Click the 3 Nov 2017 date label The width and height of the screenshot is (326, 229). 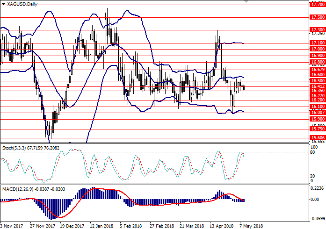[13, 225]
